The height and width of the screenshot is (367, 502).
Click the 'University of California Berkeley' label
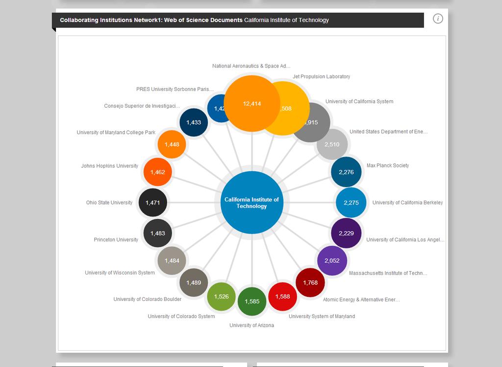(407, 203)
